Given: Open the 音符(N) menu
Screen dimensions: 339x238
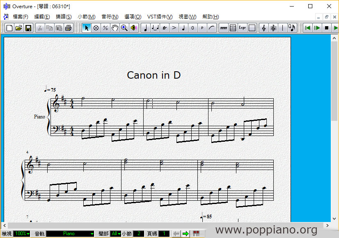Looking at the screenshot, I should (110, 17).
